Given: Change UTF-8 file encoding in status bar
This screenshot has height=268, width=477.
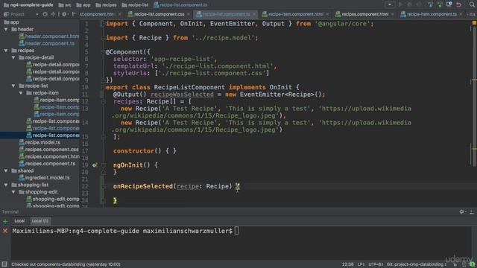Looking at the screenshot, I should coord(376,264).
